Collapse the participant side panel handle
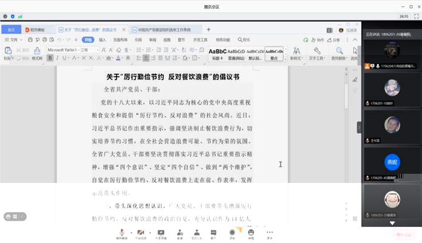The width and height of the screenshot is (422, 243). (359, 128)
